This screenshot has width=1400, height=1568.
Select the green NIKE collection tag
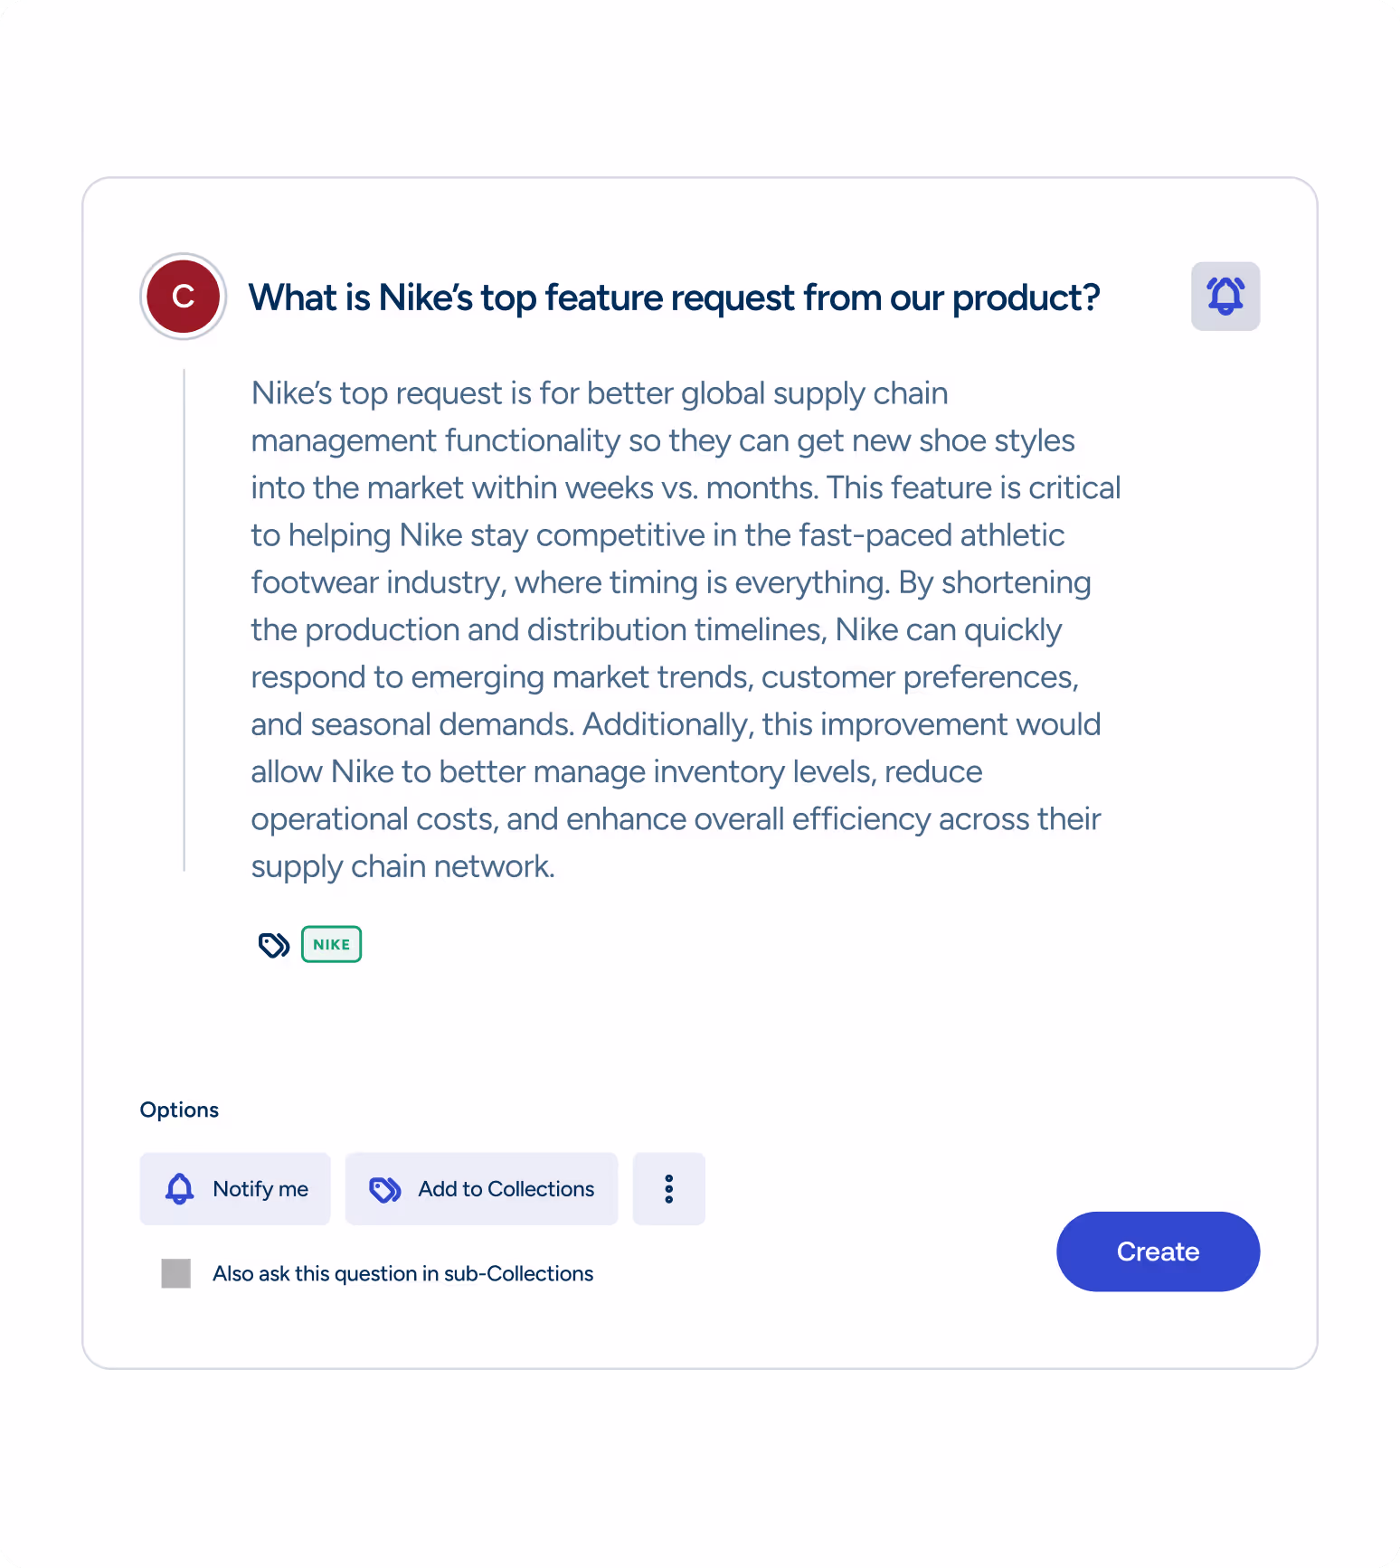tap(331, 944)
